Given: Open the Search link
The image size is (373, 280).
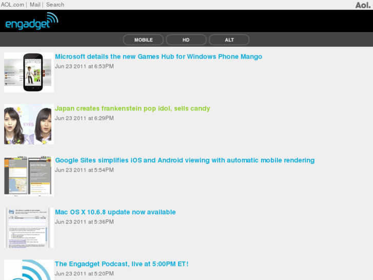Looking at the screenshot, I should pos(55,5).
